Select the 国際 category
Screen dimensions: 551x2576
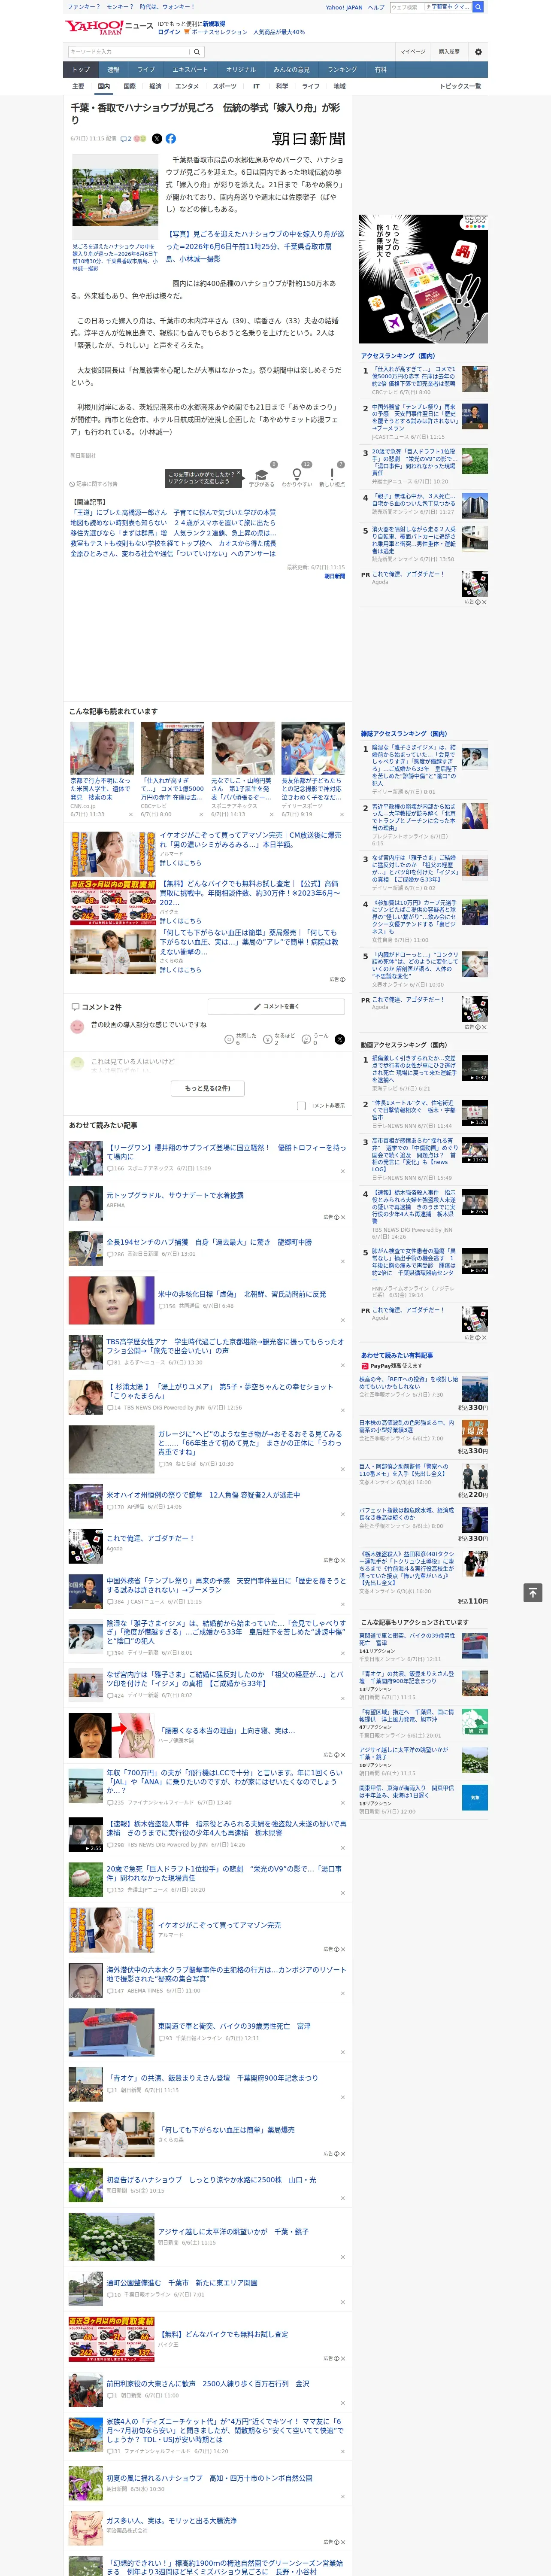tap(129, 86)
